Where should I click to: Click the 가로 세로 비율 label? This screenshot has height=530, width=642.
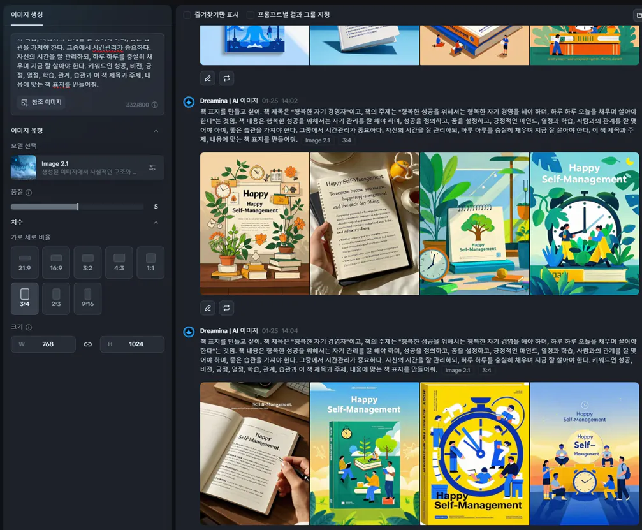[31, 237]
